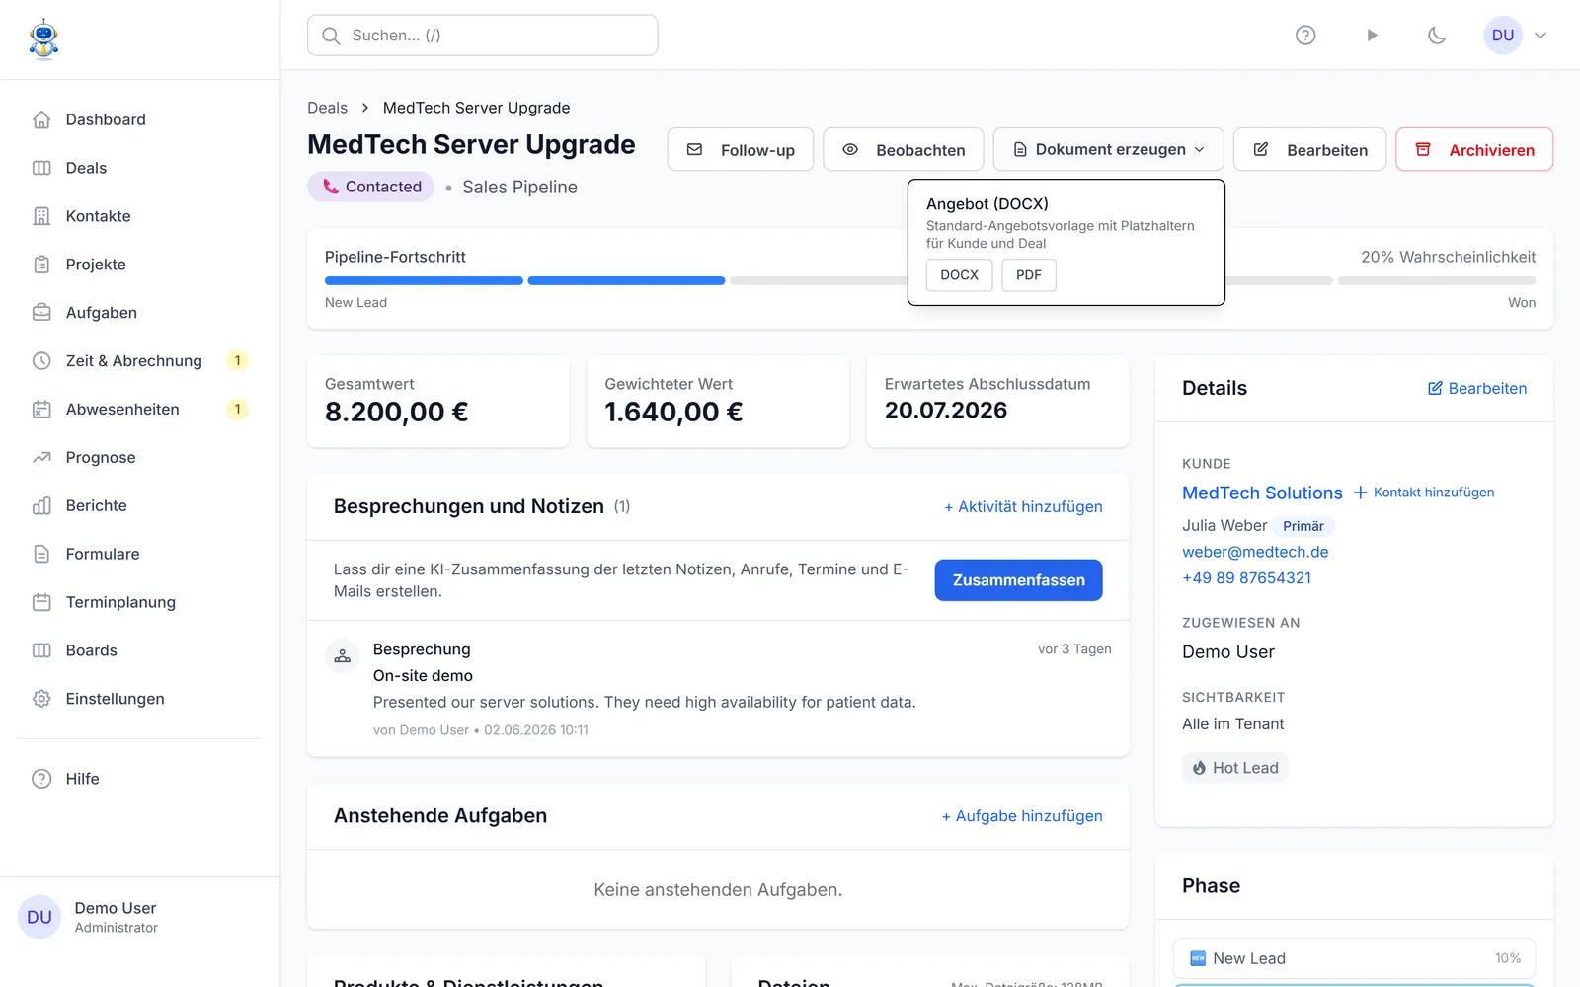Open the Dokument erzeugen dropdown
The width and height of the screenshot is (1580, 987).
click(x=1109, y=150)
